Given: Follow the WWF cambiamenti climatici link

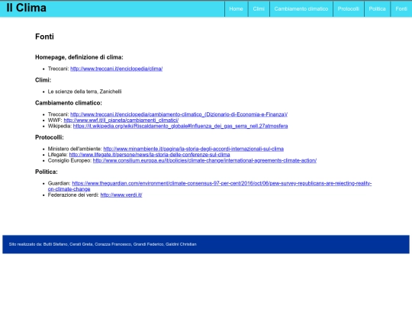Looking at the screenshot, I should 121,121.
